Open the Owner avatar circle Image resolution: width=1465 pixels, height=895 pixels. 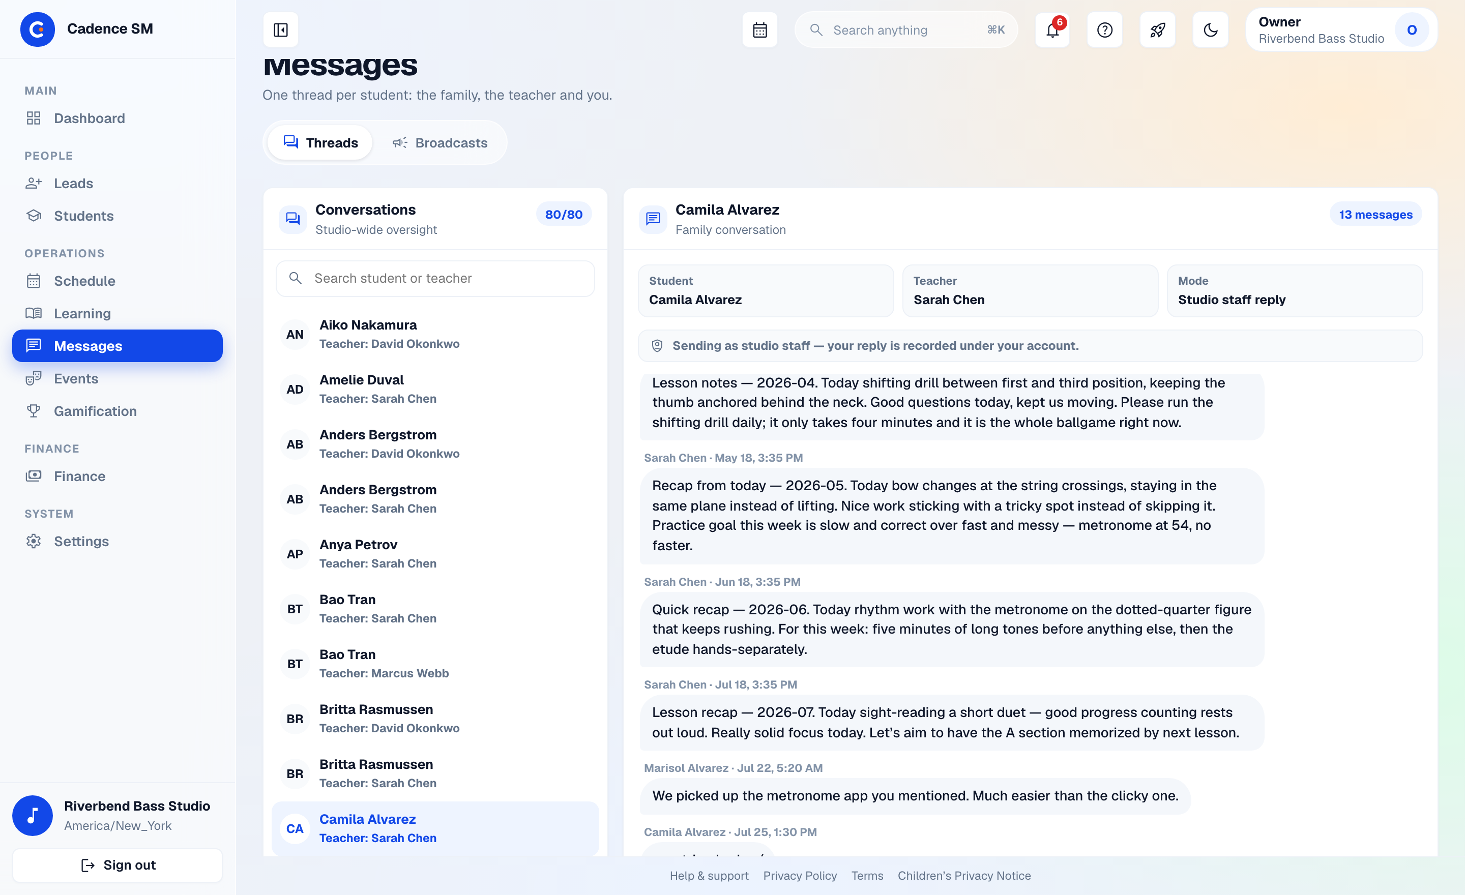pyautogui.click(x=1412, y=29)
